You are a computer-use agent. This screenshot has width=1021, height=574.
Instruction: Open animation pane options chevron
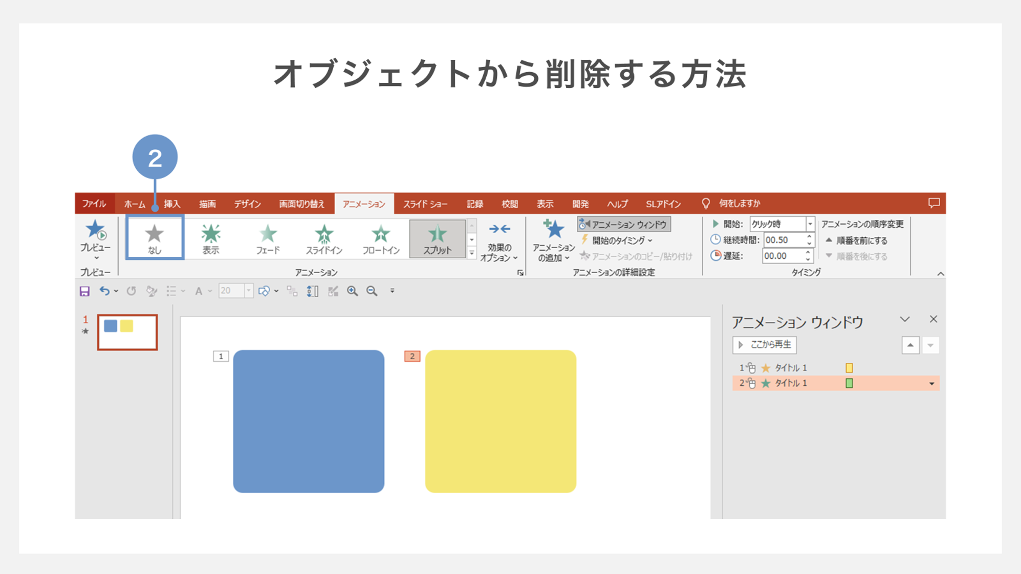pyautogui.click(x=905, y=320)
